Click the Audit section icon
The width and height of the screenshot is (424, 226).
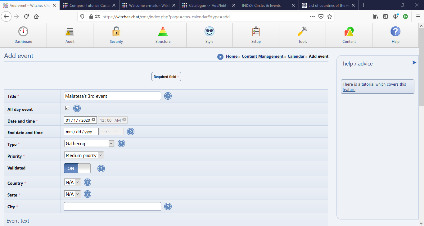coord(70,32)
